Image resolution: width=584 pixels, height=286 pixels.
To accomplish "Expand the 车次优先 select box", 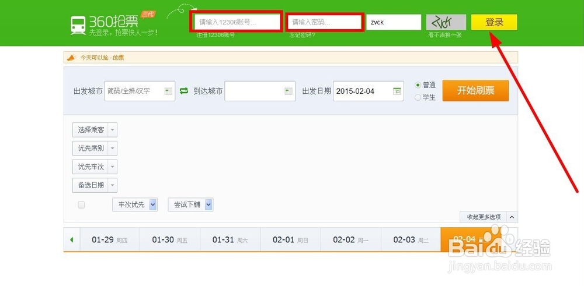I will pos(135,204).
